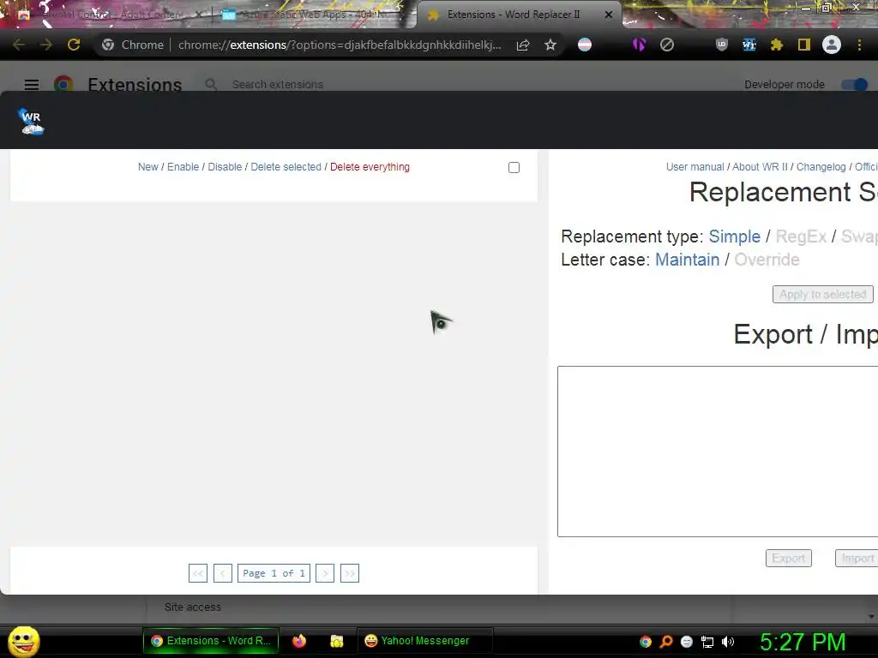Bookmark this page with the star icon

(550, 45)
